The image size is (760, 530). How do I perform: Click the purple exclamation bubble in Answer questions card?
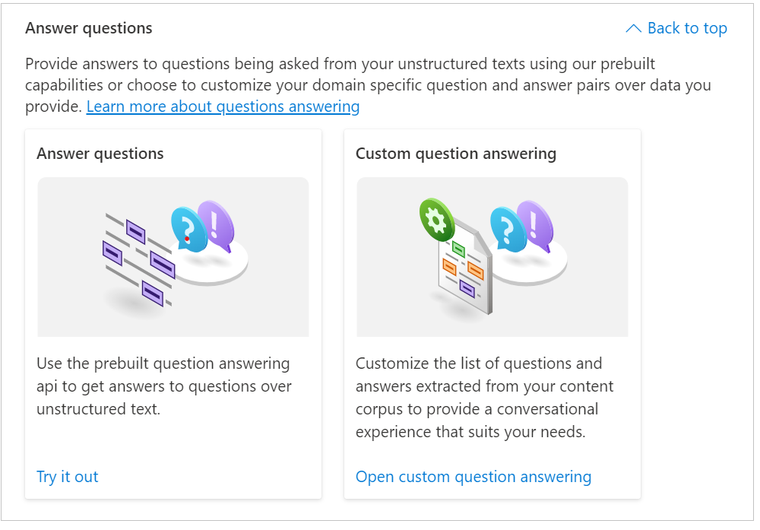click(216, 222)
